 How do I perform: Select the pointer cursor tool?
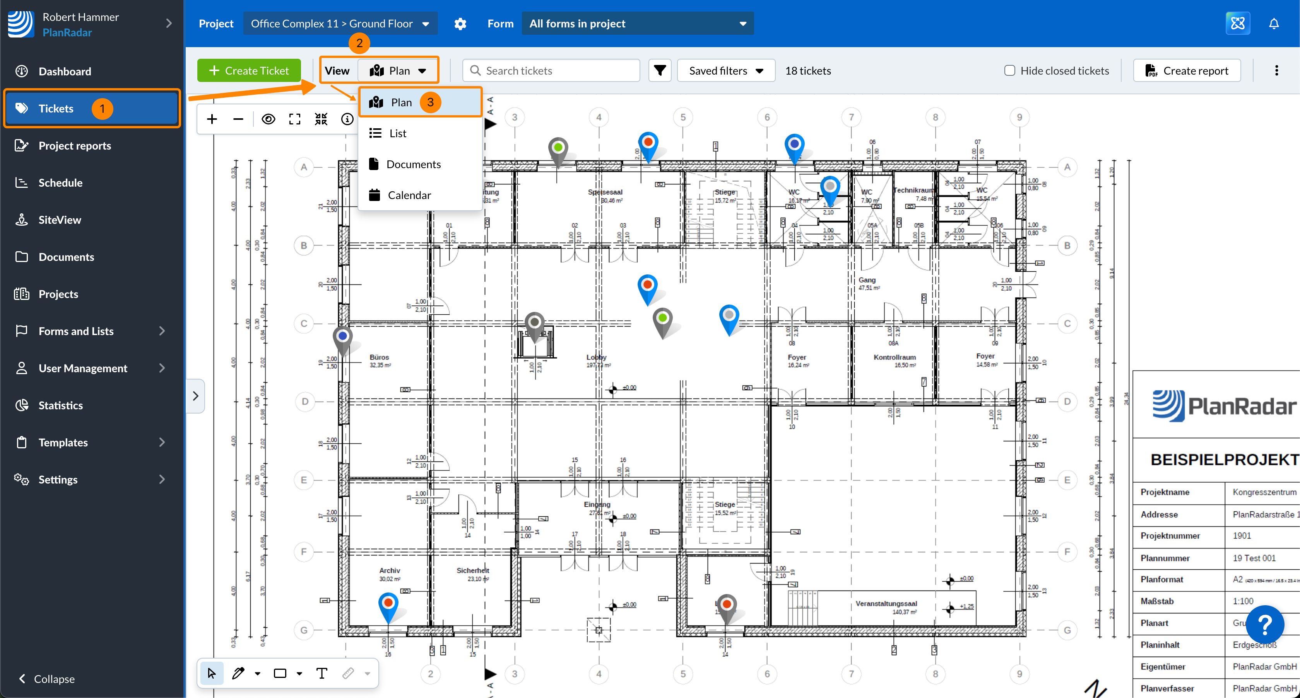tap(212, 673)
